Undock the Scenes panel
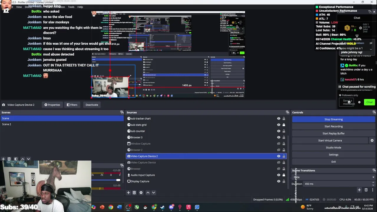This screenshot has height=212, width=377. coord(122,112)
